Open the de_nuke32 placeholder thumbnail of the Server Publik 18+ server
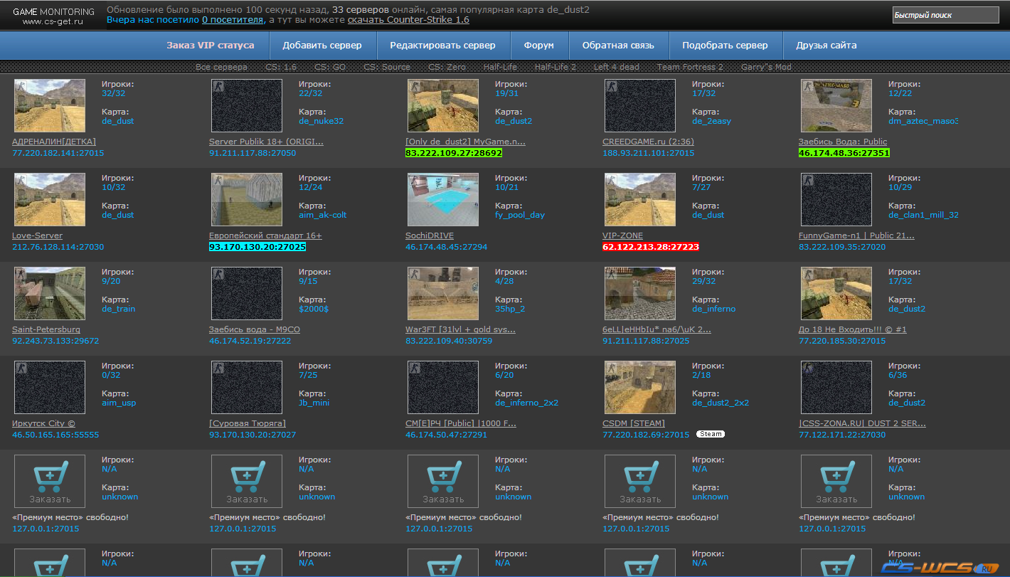The height and width of the screenshot is (577, 1010). pyautogui.click(x=247, y=105)
